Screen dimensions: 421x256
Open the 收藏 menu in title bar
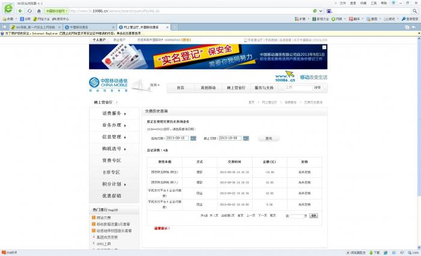click(363, 3)
